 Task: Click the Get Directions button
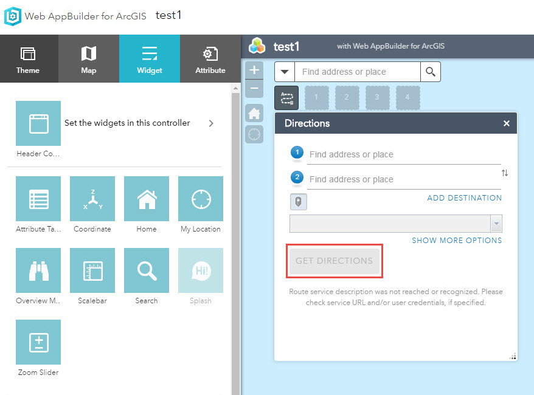(334, 261)
